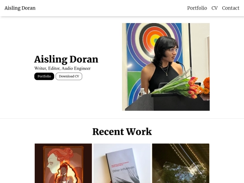
Task: Click the Download CV outlined button
Action: click(69, 76)
